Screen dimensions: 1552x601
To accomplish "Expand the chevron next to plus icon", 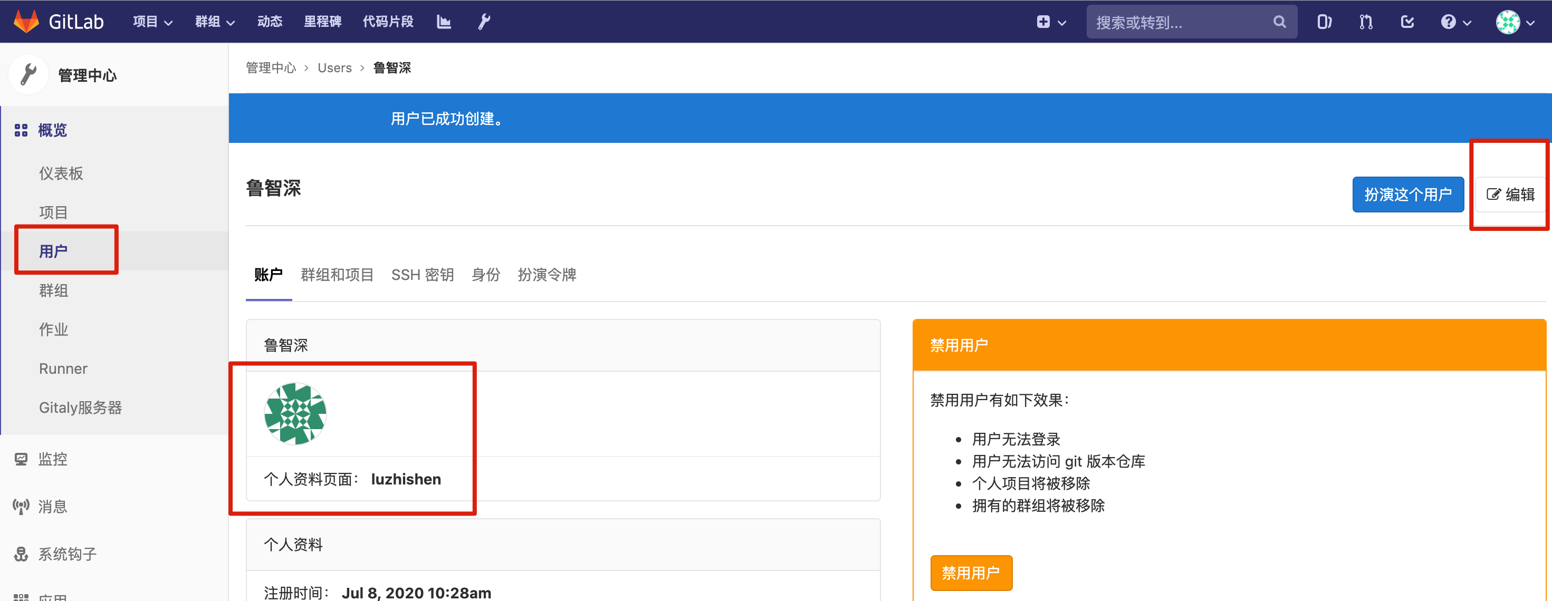I will click(1062, 23).
